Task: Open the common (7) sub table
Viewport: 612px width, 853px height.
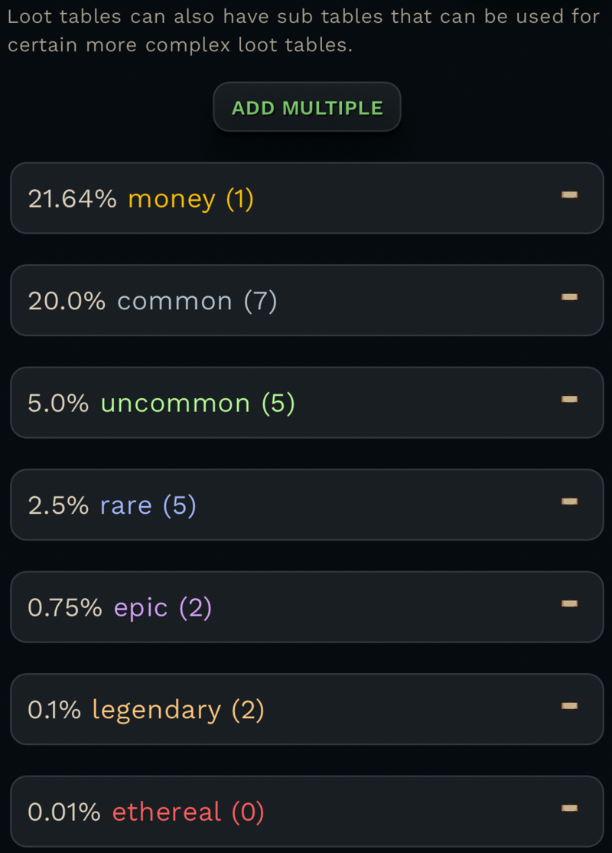Action: pos(197,301)
